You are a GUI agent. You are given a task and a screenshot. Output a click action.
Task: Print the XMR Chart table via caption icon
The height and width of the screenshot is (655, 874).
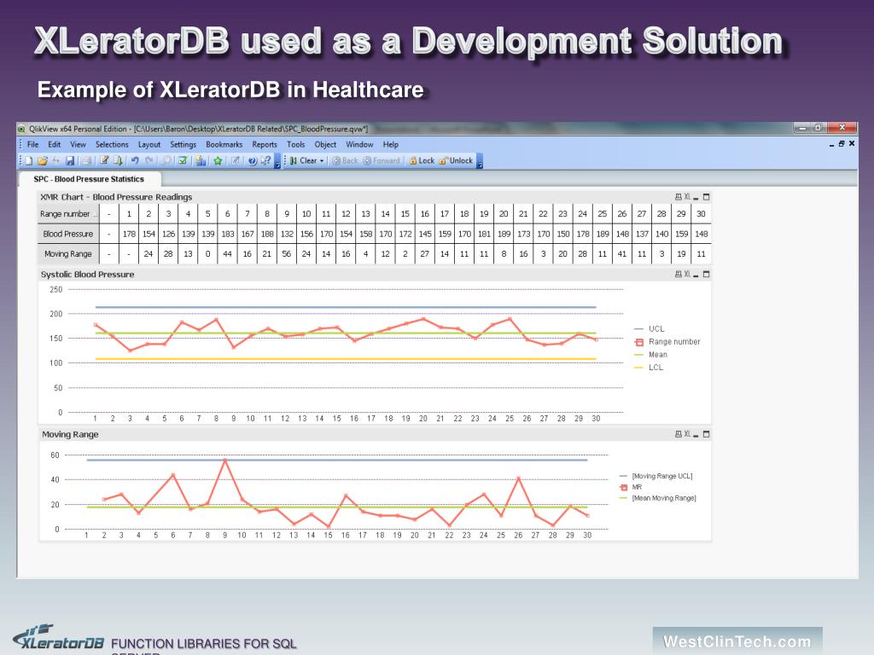[679, 197]
